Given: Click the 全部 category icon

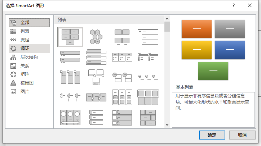Looking at the screenshot, I should 13,23.
